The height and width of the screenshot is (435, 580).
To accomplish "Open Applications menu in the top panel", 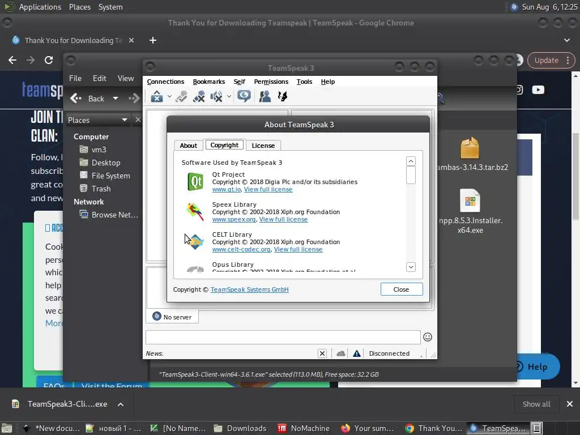I will (40, 7).
